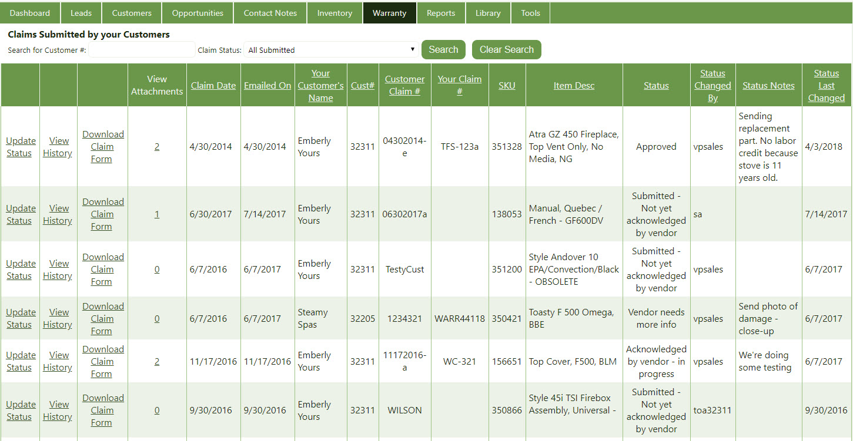The height and width of the screenshot is (441, 853).
Task: Update Status for claim 04302014-e
Action: pos(21,147)
